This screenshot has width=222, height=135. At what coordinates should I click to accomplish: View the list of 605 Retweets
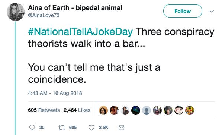click(44, 110)
